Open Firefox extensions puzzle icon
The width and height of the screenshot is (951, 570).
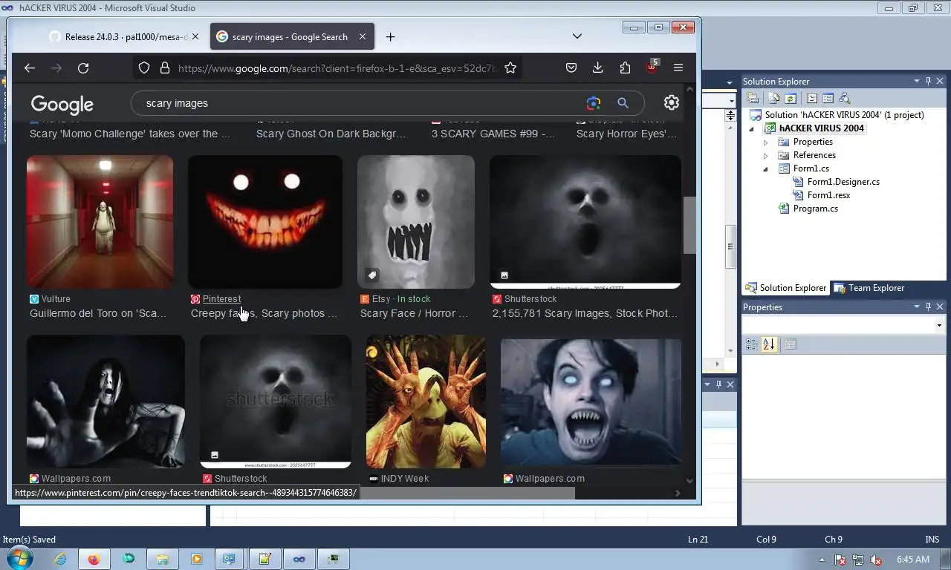(625, 68)
